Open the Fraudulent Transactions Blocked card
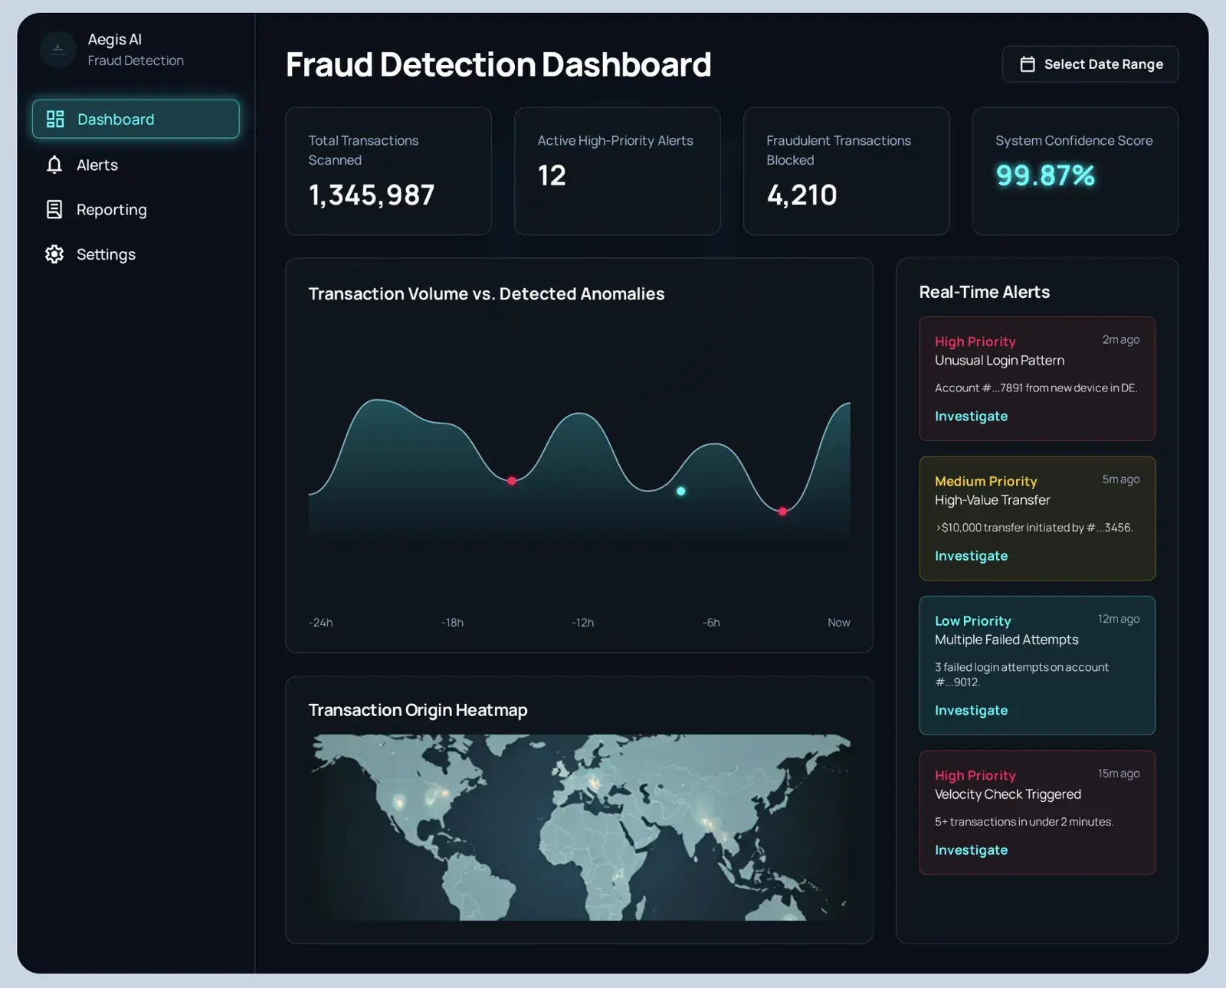Viewport: 1226px width, 988px height. tap(847, 171)
